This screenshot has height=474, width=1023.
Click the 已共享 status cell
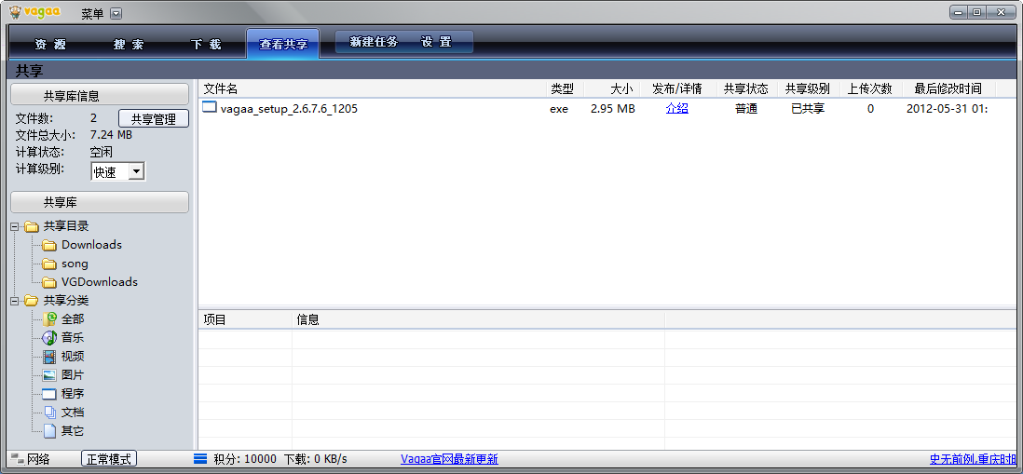point(808,109)
